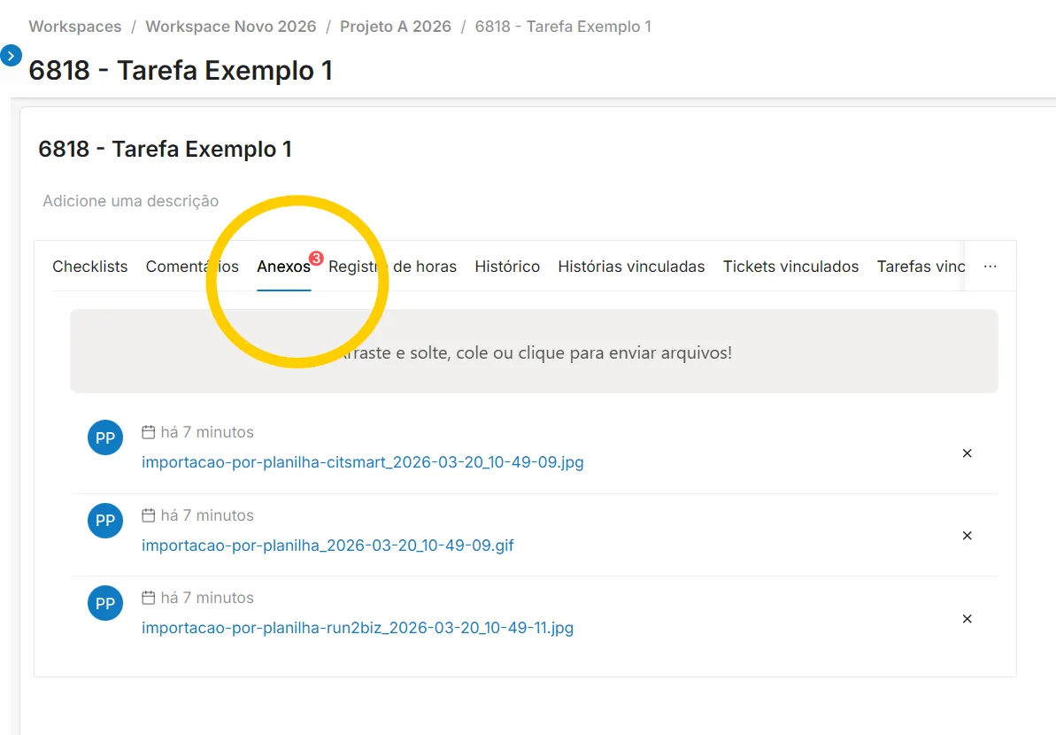Open the Tickets vinculados tab
The image size is (1056, 735).
pyautogui.click(x=790, y=267)
